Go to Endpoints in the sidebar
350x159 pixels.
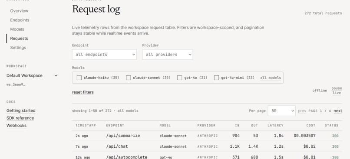tap(20, 20)
